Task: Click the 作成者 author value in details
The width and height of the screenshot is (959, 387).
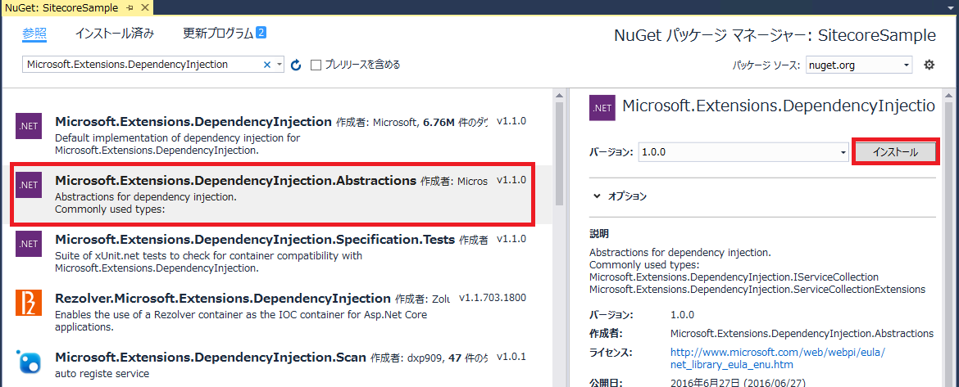Action: point(802,333)
